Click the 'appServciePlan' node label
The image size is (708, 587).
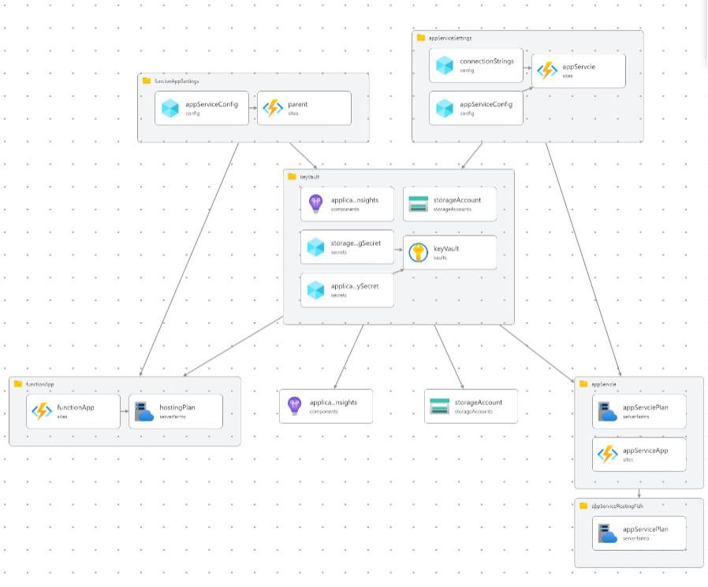tap(646, 407)
